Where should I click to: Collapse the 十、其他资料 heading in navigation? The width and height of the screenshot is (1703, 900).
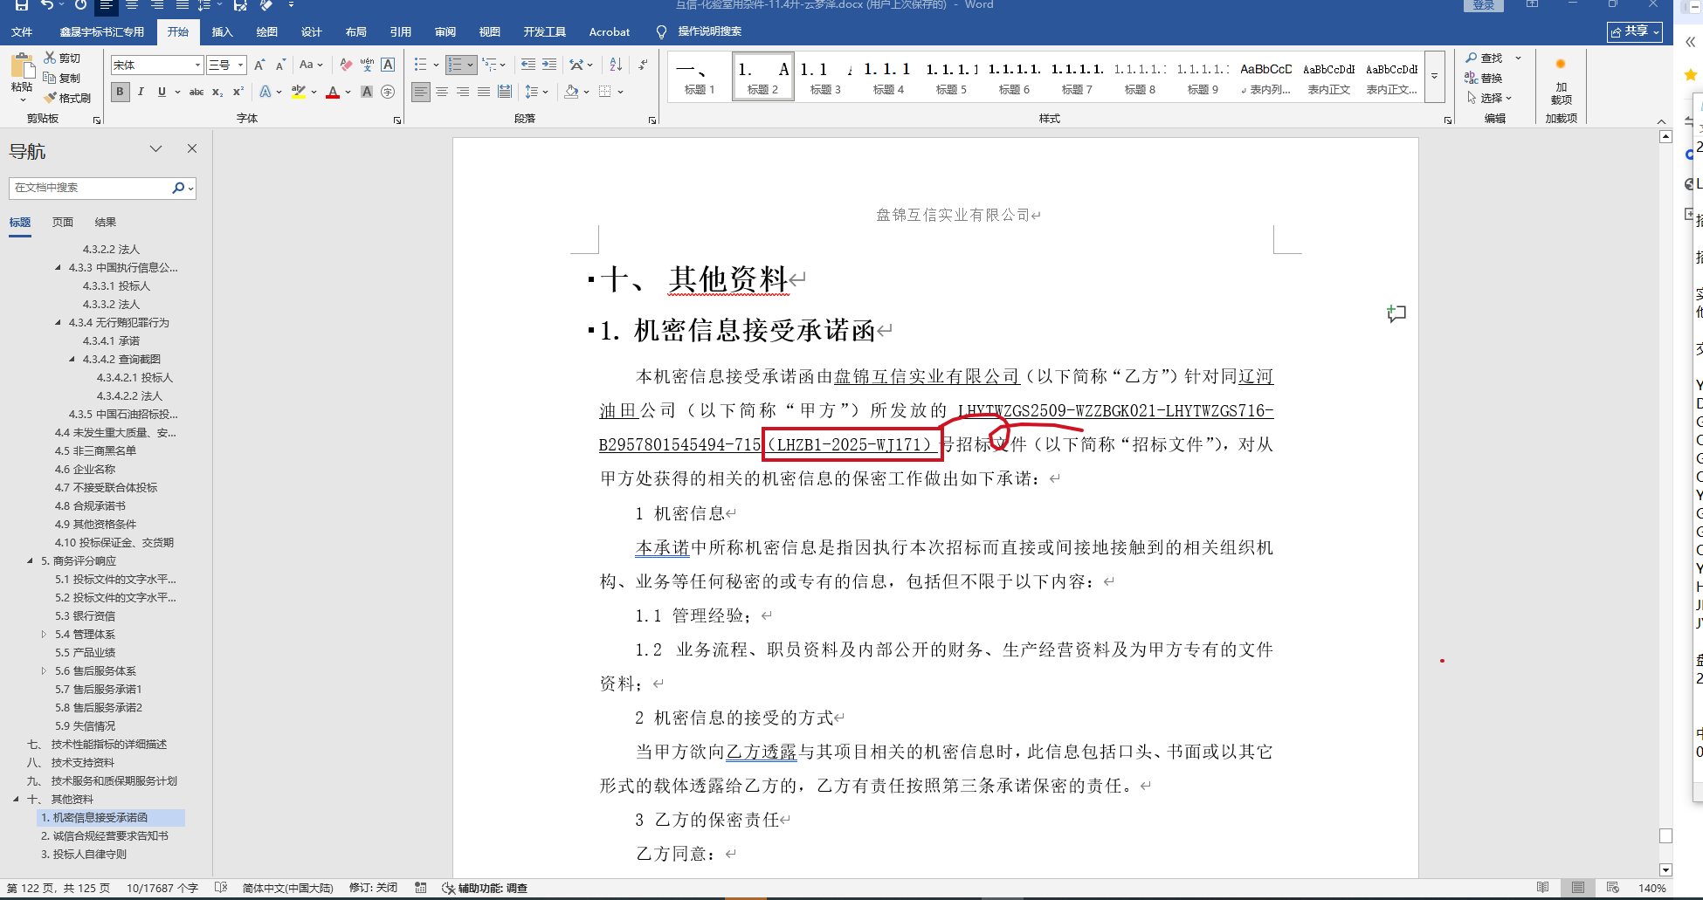coord(16,800)
